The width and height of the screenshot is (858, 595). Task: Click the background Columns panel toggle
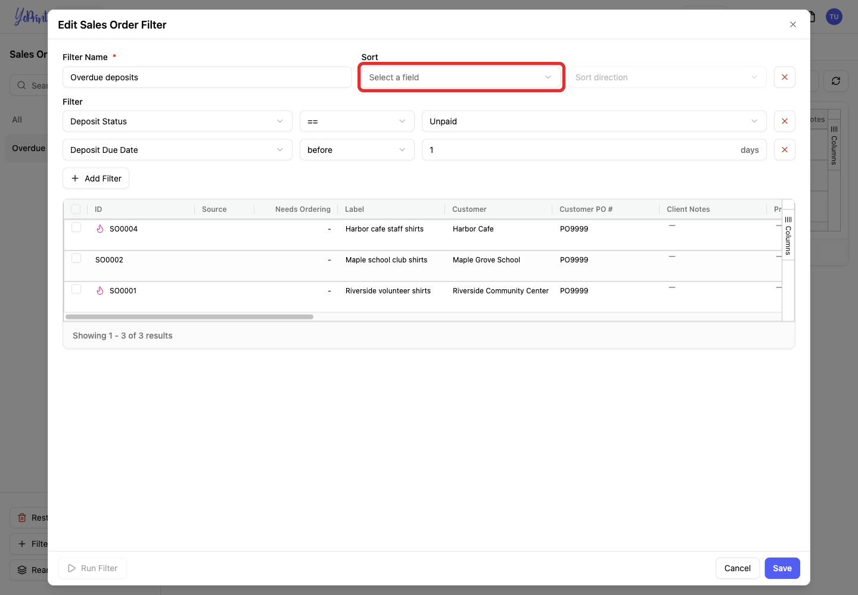point(834,145)
